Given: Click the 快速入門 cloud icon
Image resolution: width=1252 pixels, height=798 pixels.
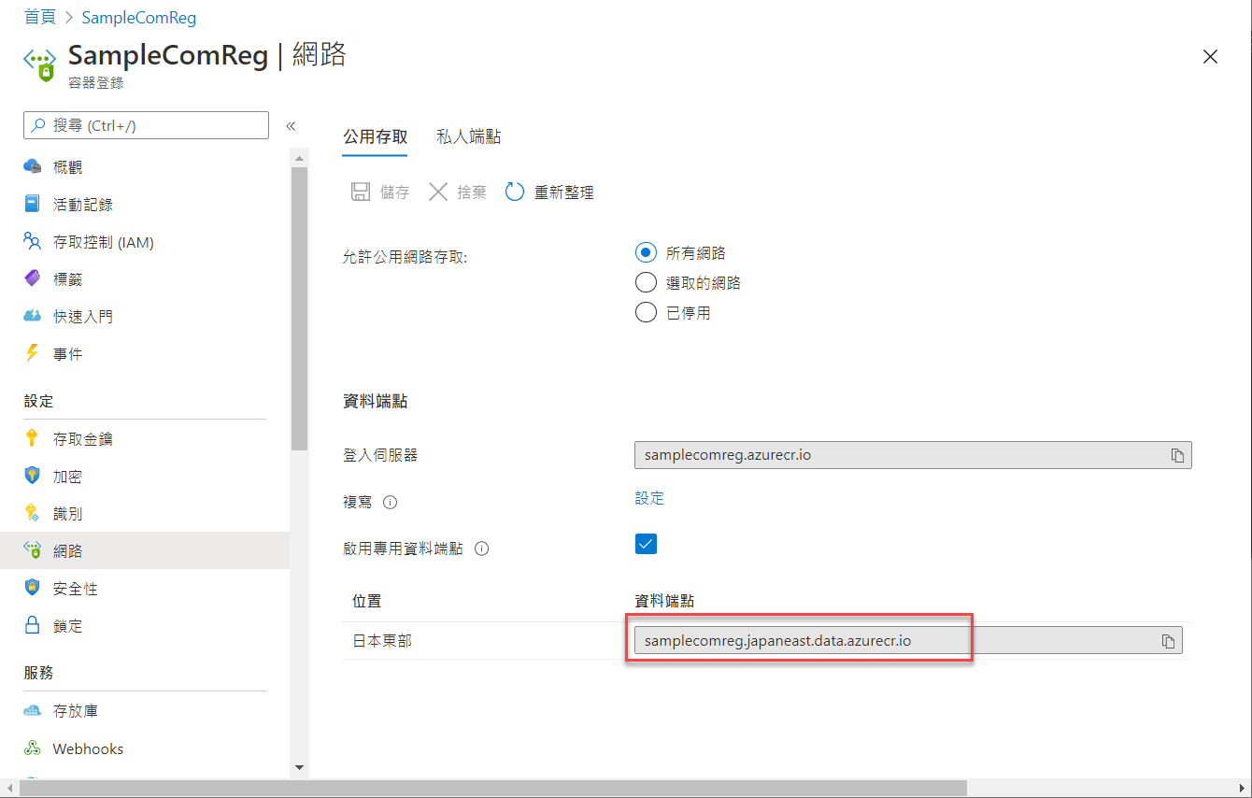Looking at the screenshot, I should coord(33,316).
